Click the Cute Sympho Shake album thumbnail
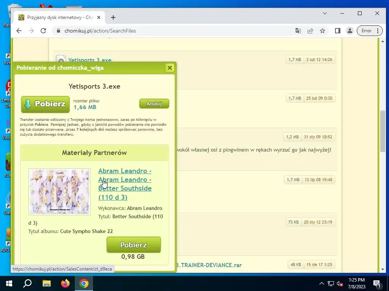The width and height of the screenshot is (389, 291). [60, 191]
